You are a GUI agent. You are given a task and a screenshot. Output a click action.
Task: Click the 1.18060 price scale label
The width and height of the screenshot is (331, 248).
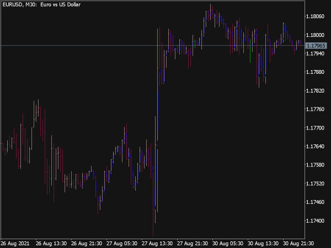point(315,16)
